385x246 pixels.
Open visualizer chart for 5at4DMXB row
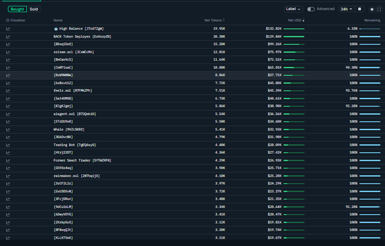(x=8, y=98)
